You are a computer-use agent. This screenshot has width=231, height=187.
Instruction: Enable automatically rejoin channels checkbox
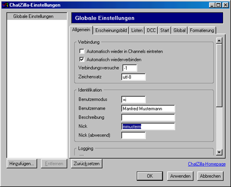tap(82, 51)
